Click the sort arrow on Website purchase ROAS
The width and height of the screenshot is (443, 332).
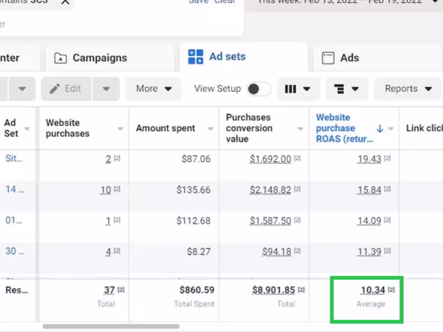tap(380, 128)
